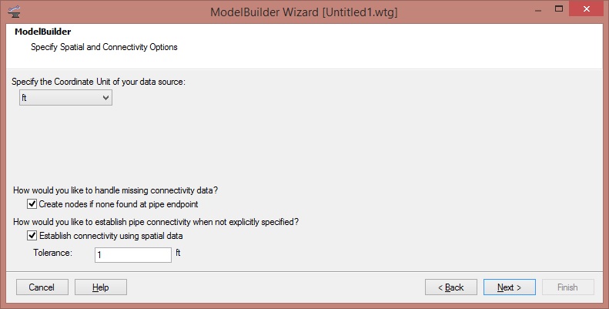This screenshot has width=609, height=309.
Task: Click the bold ModelBuilder header text
Action: 43,33
